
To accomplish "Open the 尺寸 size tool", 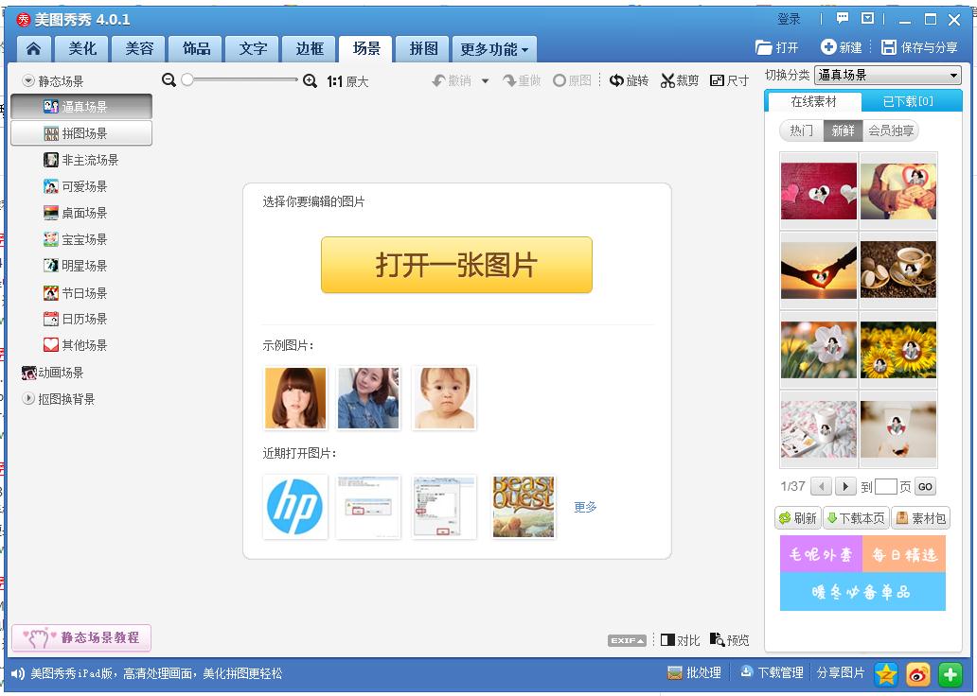I will [x=729, y=81].
